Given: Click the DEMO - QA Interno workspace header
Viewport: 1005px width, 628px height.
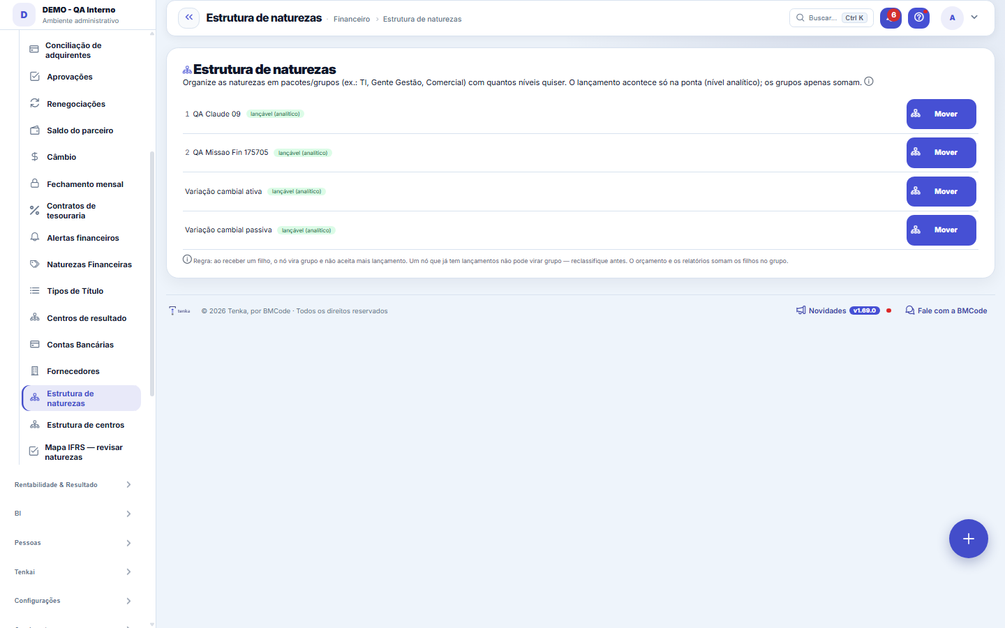Looking at the screenshot, I should 77,15.
